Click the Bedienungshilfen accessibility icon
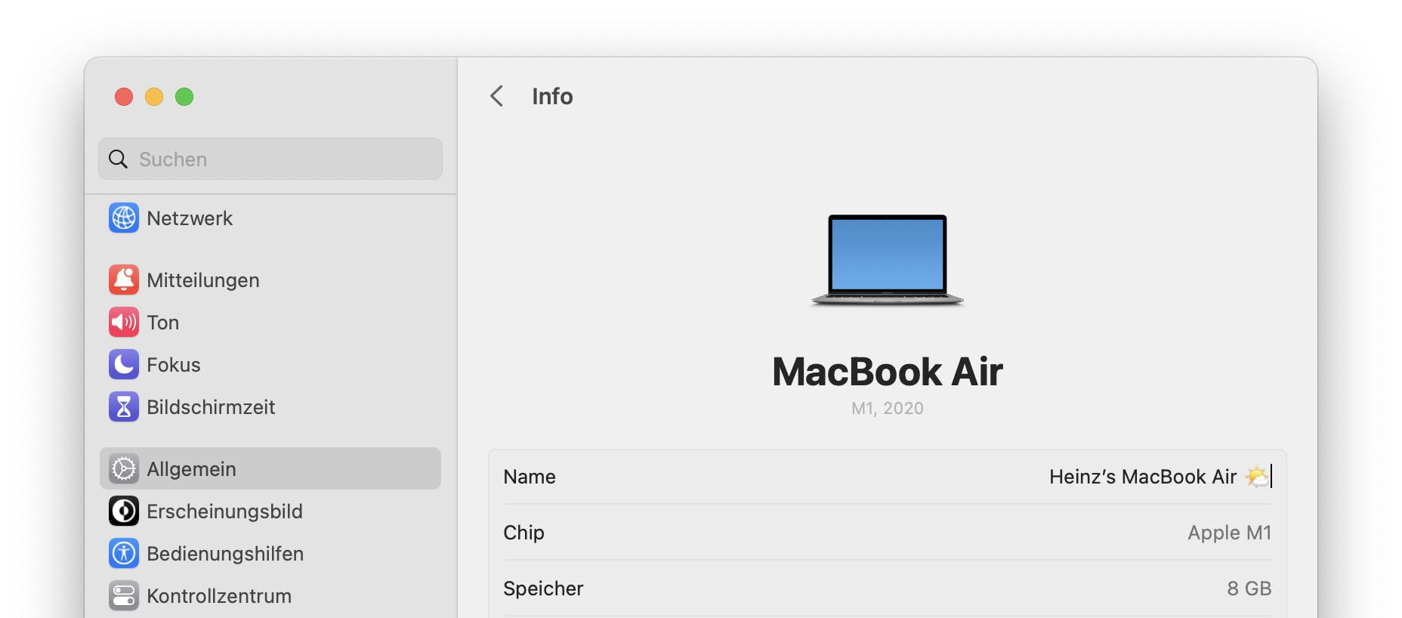Viewport: 1402px width, 618px height. click(124, 554)
